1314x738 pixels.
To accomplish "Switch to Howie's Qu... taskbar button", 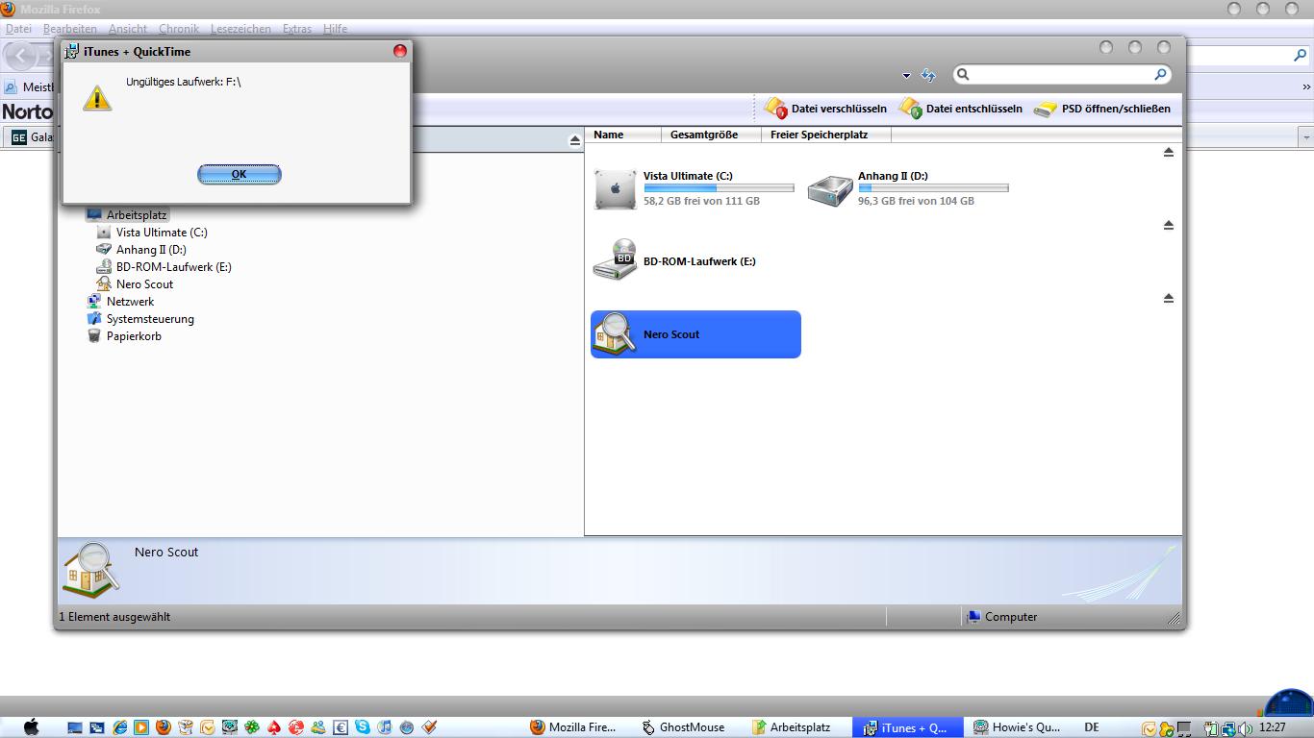I will tap(1017, 727).
